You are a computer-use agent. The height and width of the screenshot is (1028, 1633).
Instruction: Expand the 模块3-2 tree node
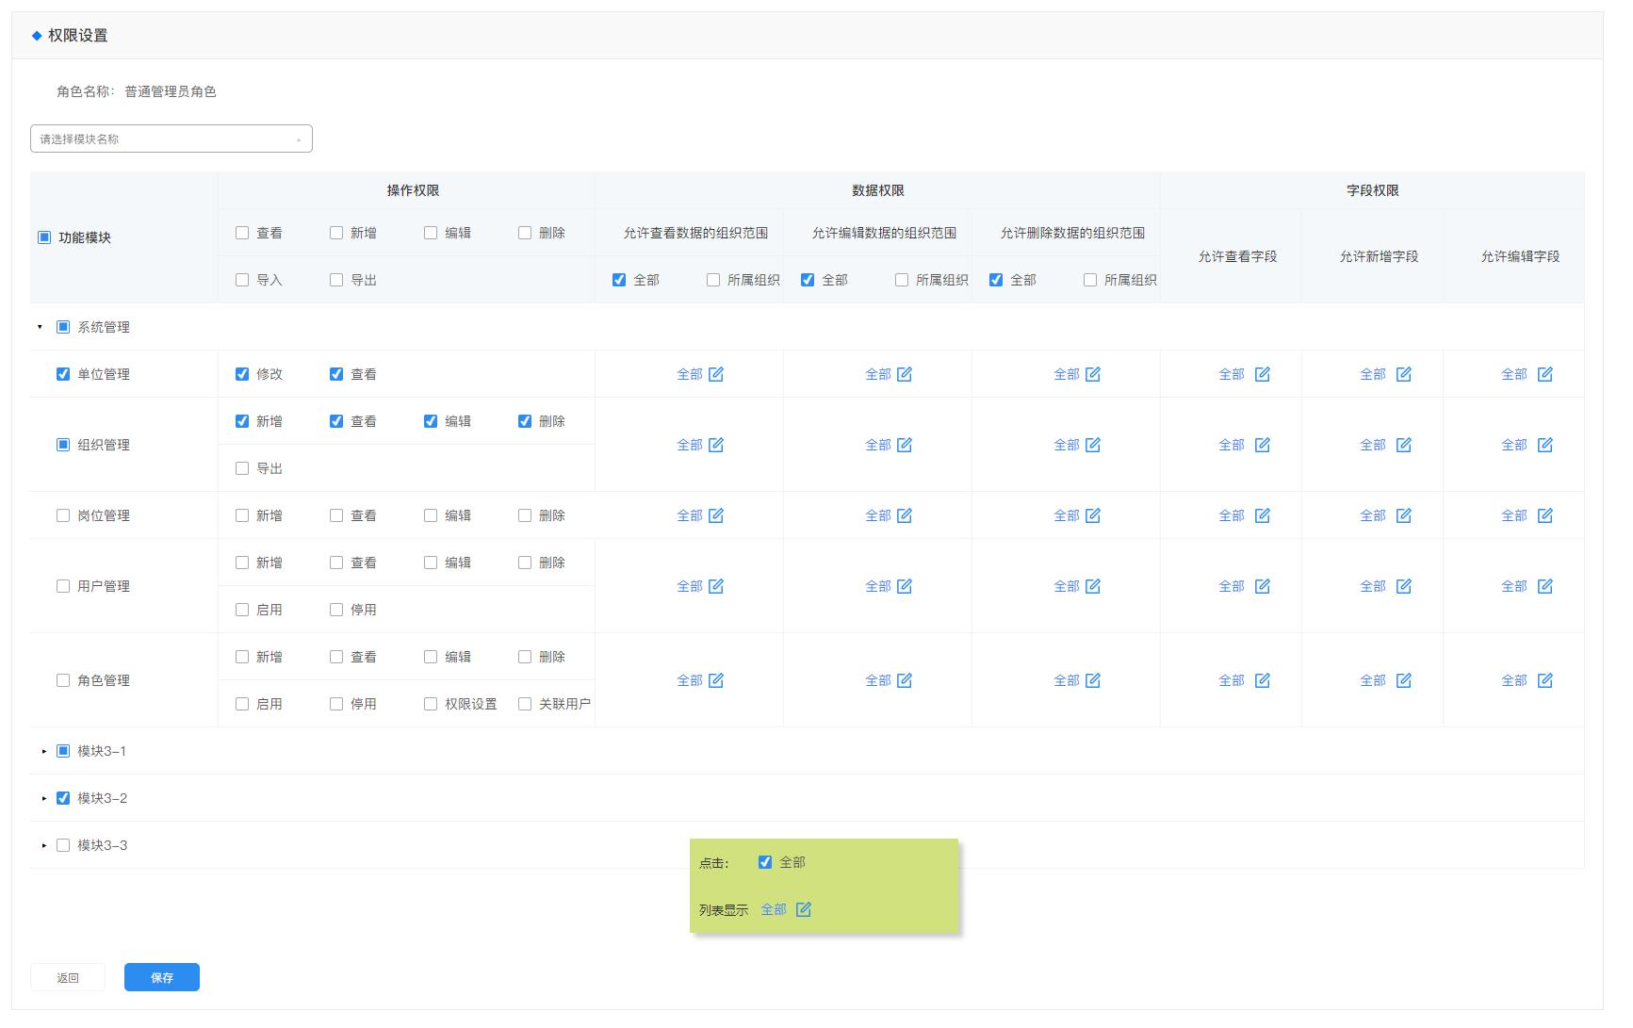[44, 798]
